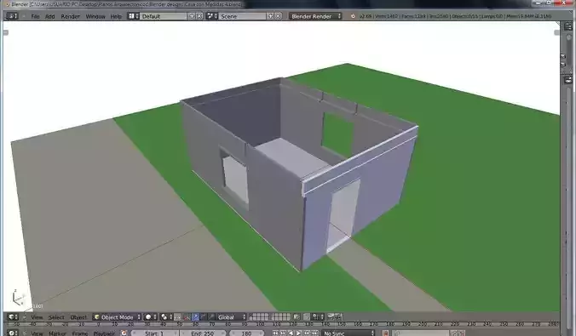Click the active keying set field
576x336 pixels.
click(421, 333)
